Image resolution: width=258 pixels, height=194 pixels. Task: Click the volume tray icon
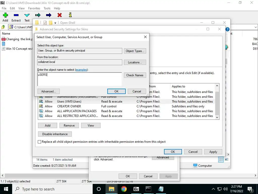click(x=225, y=189)
